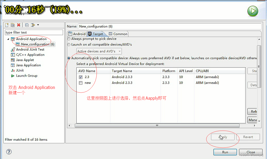The image size is (267, 159).
Task: Open help with the question mark icon
Action: click(9, 152)
